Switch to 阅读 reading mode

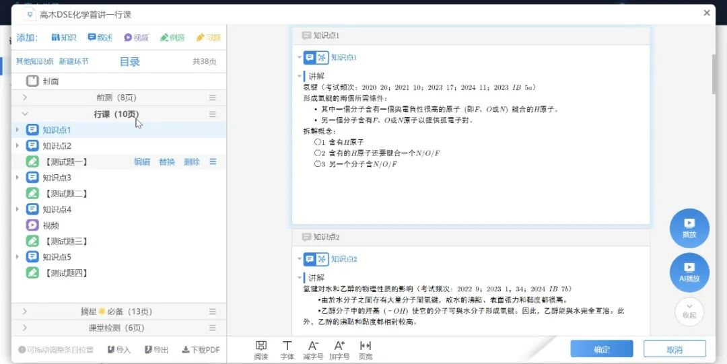click(x=261, y=351)
